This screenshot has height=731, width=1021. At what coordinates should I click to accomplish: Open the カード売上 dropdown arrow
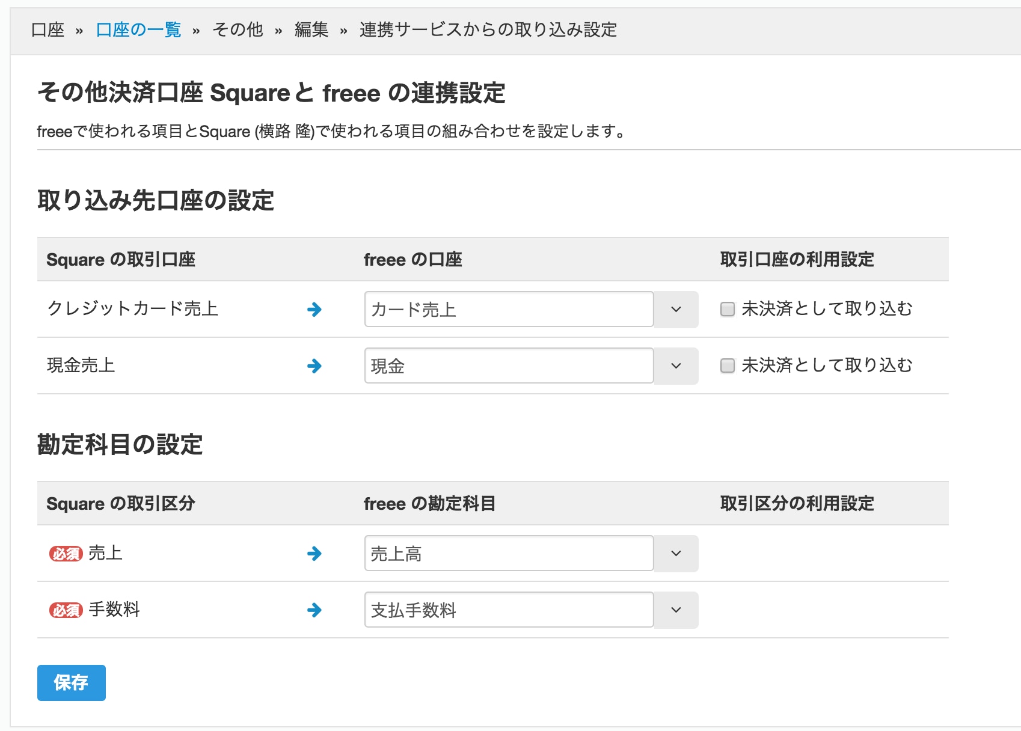(676, 309)
